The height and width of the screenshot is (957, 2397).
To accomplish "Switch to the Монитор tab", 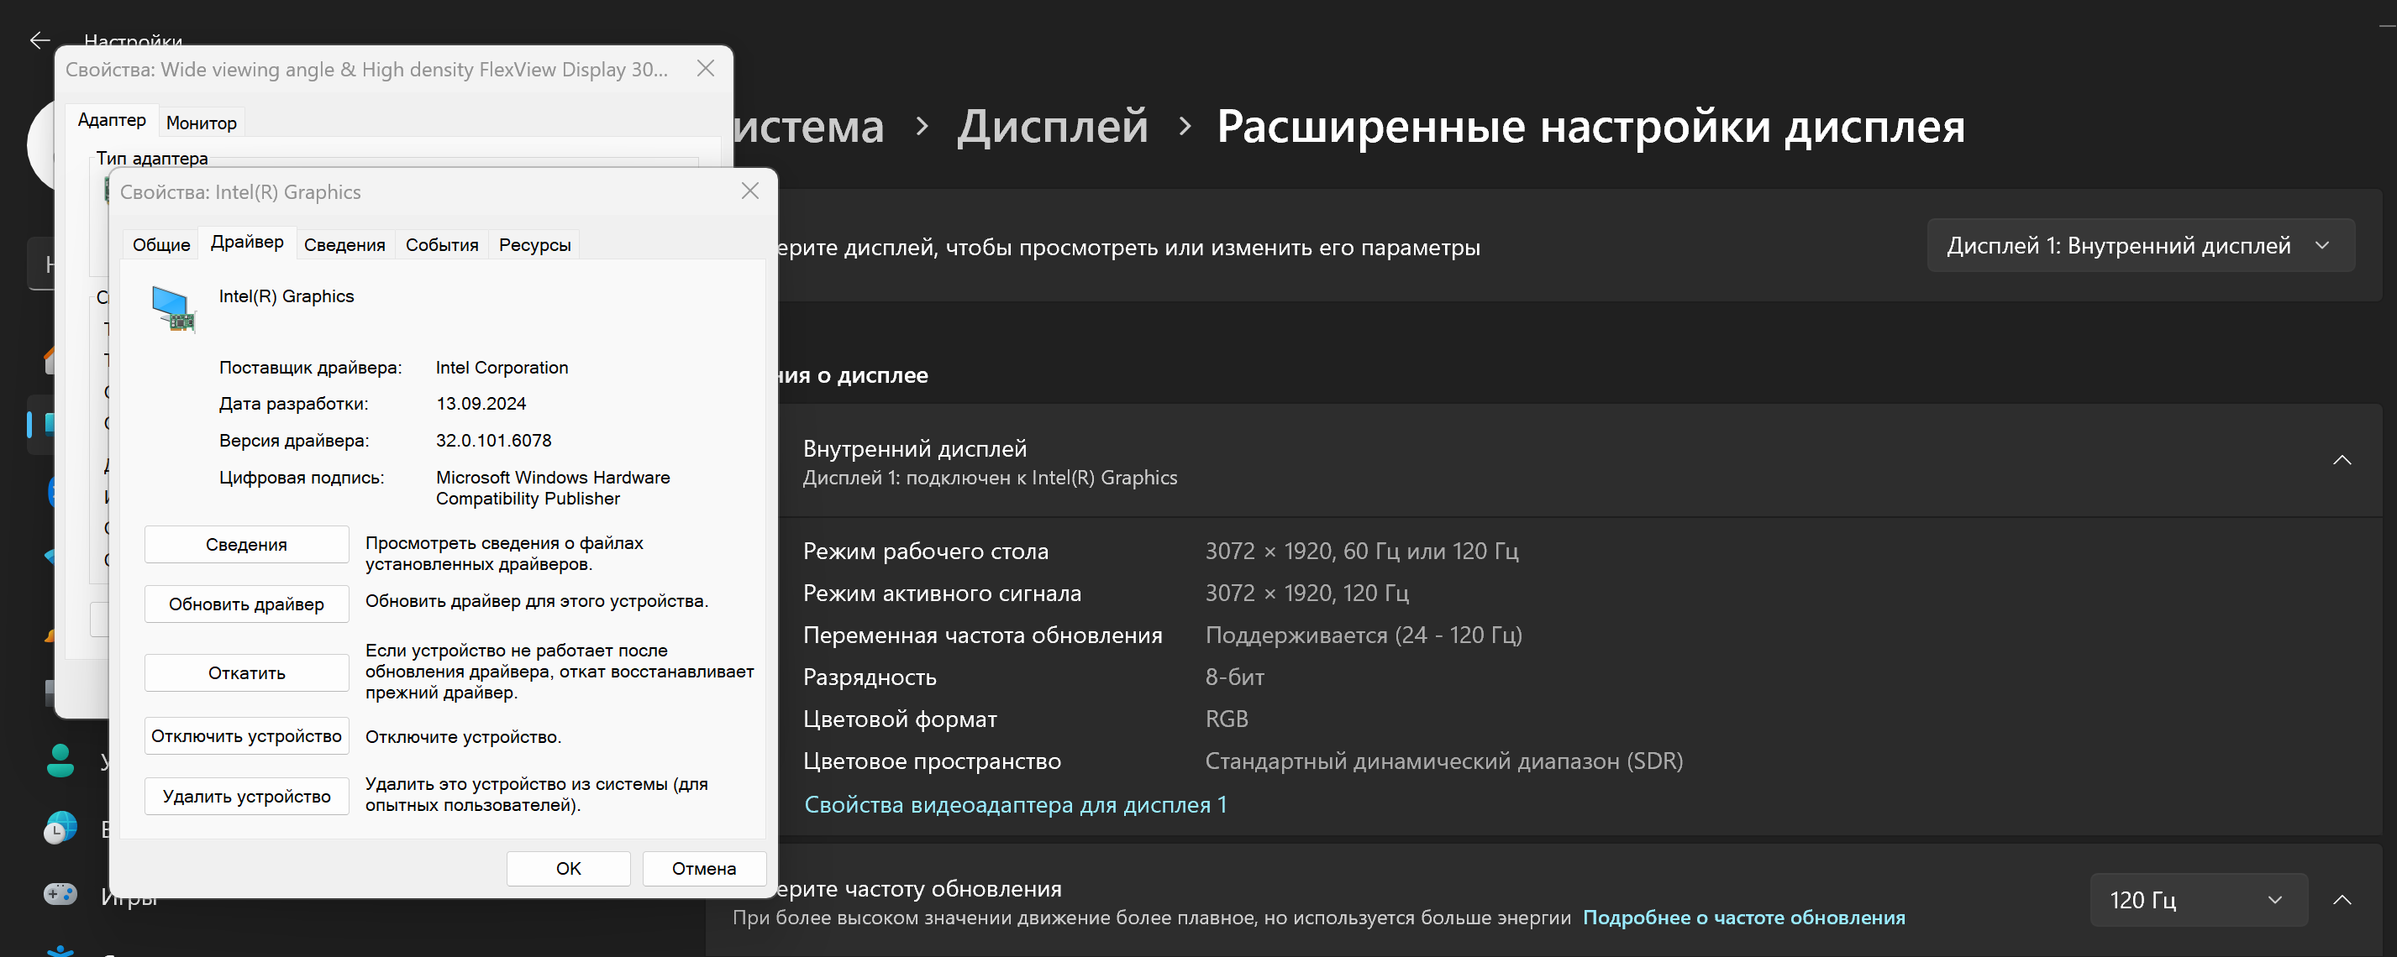I will 201,123.
